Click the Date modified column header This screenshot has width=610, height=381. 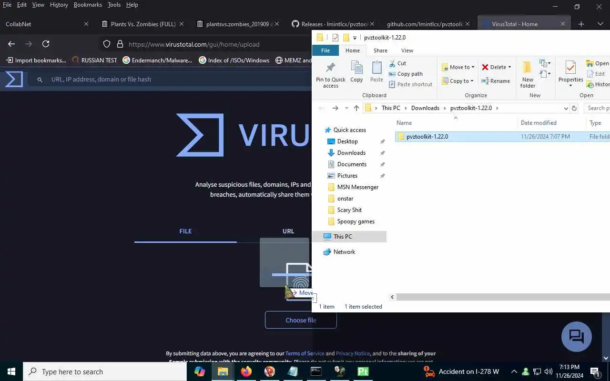tap(539, 123)
